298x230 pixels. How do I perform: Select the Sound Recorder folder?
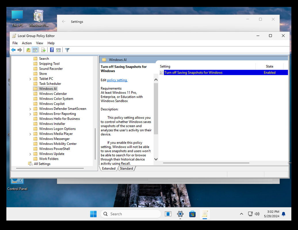tap(48, 68)
